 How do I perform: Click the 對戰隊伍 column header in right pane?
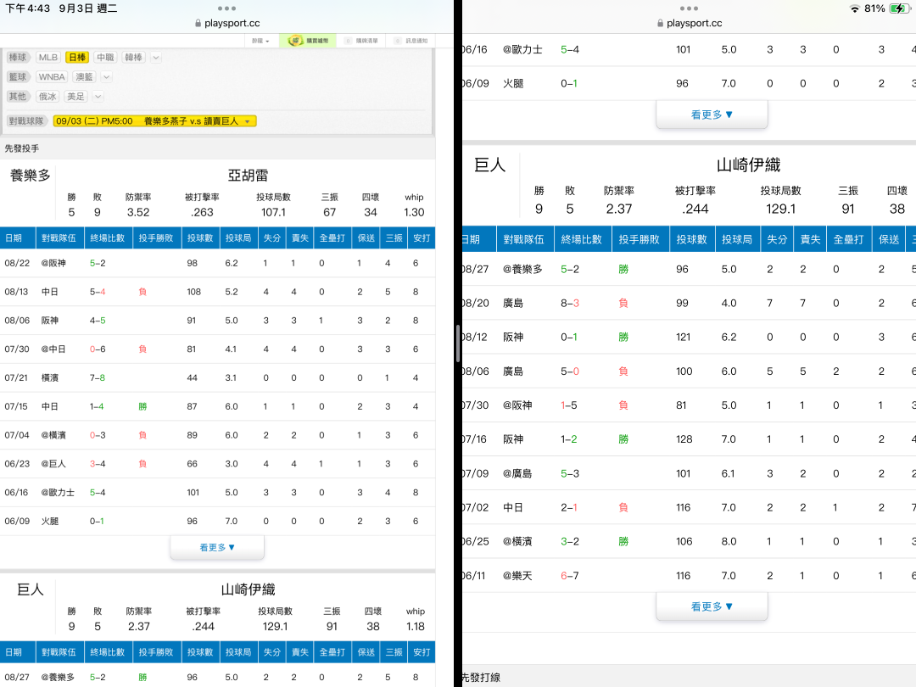coord(524,239)
